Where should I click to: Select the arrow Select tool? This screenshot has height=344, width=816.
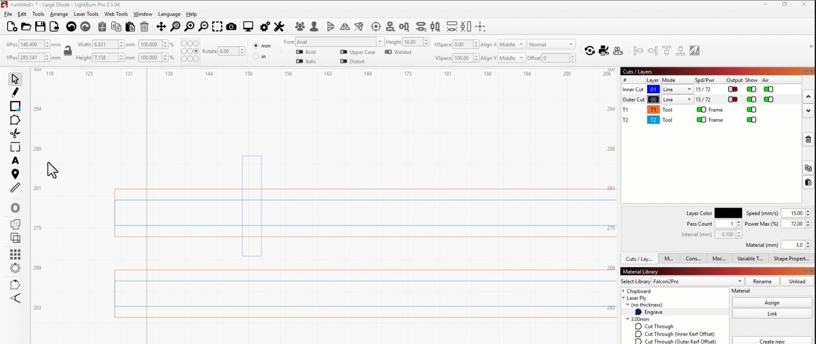point(15,79)
